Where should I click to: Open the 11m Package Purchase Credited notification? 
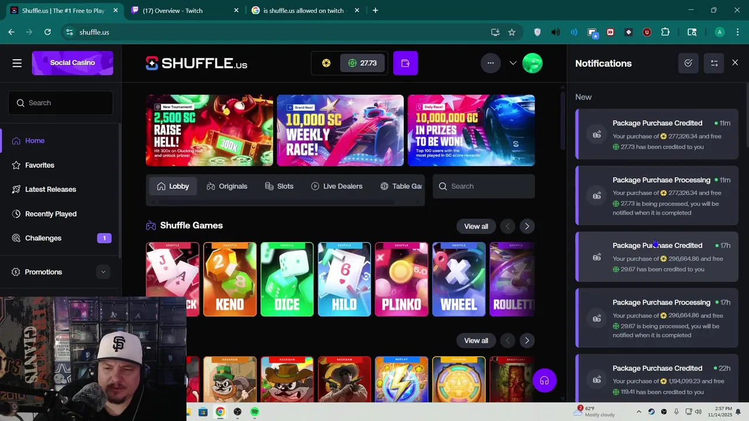click(x=657, y=134)
